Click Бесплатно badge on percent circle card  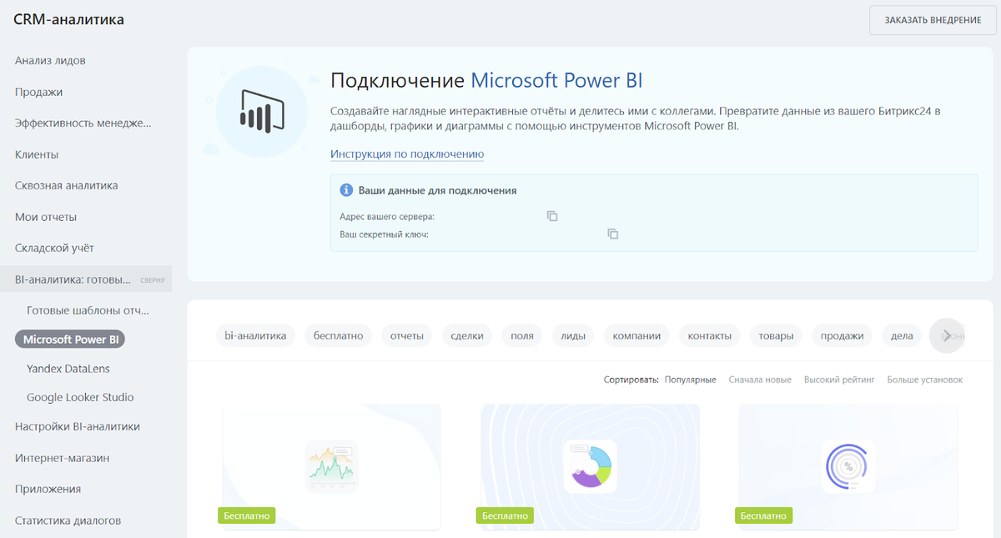point(763,515)
